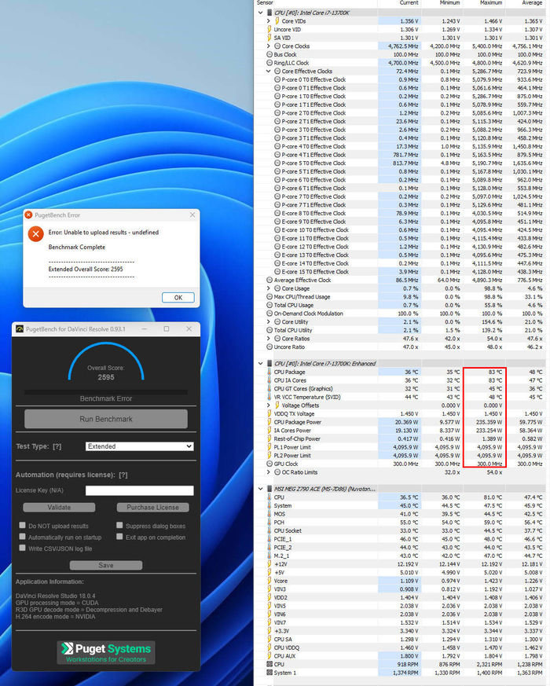Click the Uncore Ratio icon
Screen dimensions: 550x686
(269, 347)
